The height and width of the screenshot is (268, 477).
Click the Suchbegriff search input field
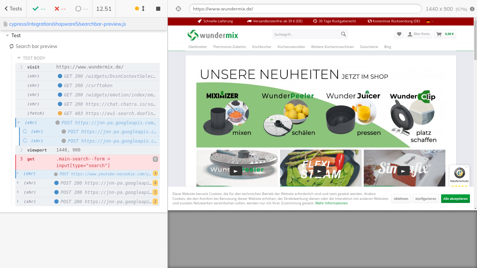[306, 34]
